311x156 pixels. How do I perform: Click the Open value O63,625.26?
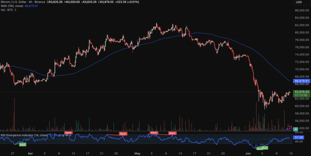(x=54, y=2)
